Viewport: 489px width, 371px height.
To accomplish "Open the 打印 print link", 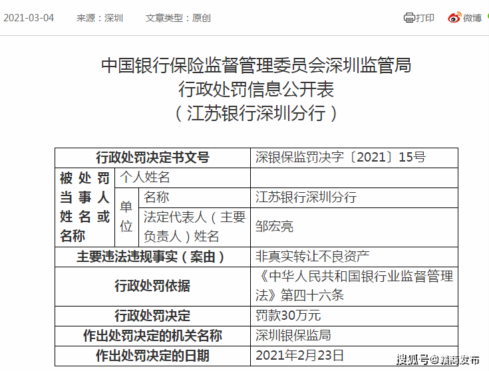I will [x=424, y=18].
